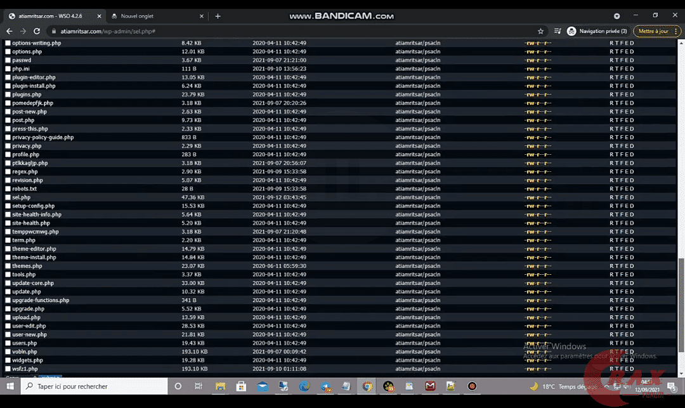Open the media control icon in toolbar
This screenshot has width=685, height=408.
[x=558, y=31]
